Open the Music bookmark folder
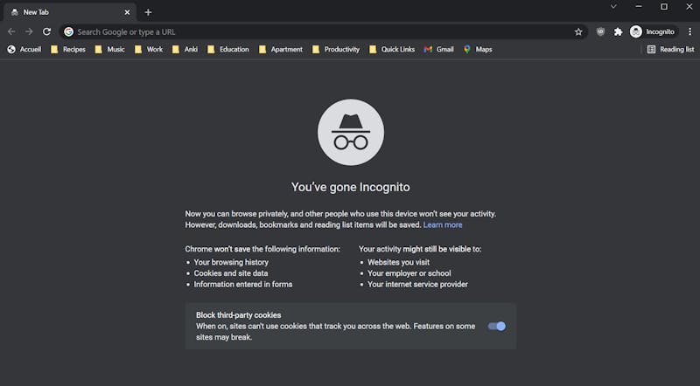The width and height of the screenshot is (700, 386). [x=110, y=50]
